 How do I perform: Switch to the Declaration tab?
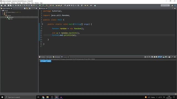[57, 57]
